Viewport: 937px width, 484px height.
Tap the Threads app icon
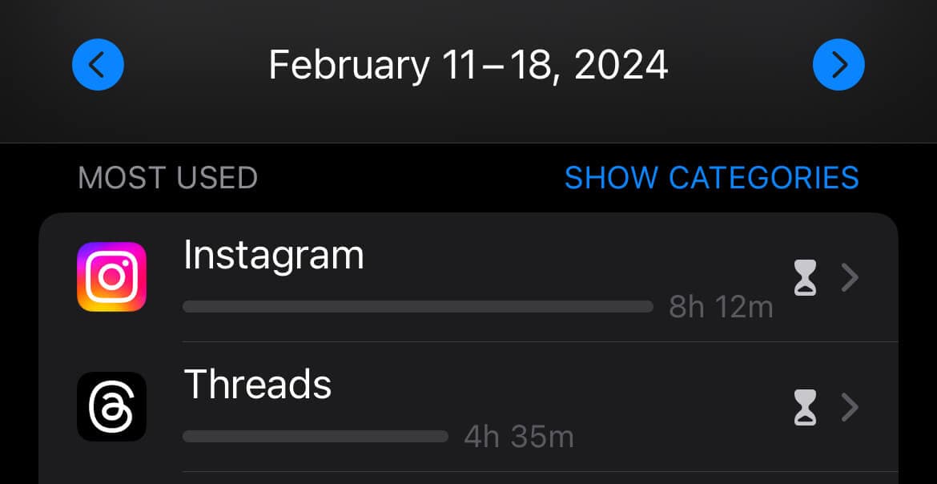point(111,408)
